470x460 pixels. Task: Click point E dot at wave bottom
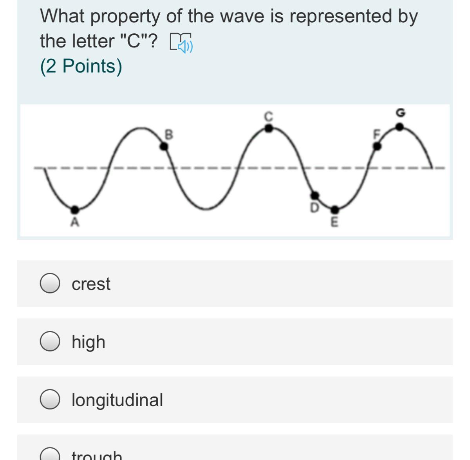(x=334, y=209)
